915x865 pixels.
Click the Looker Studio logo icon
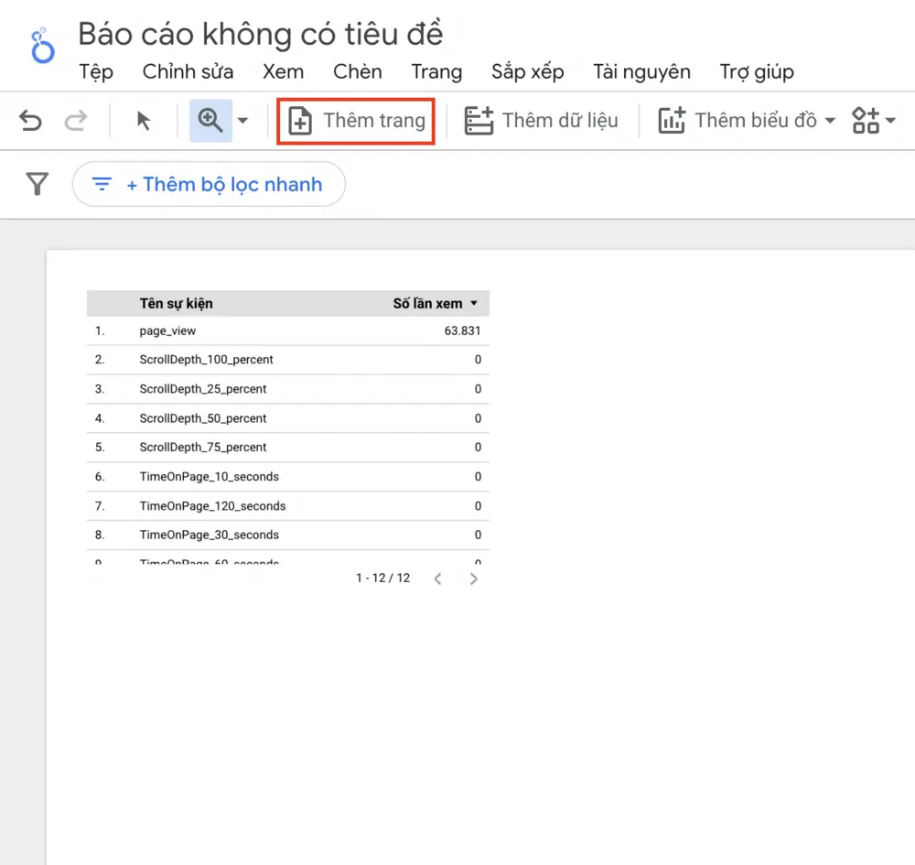(43, 45)
